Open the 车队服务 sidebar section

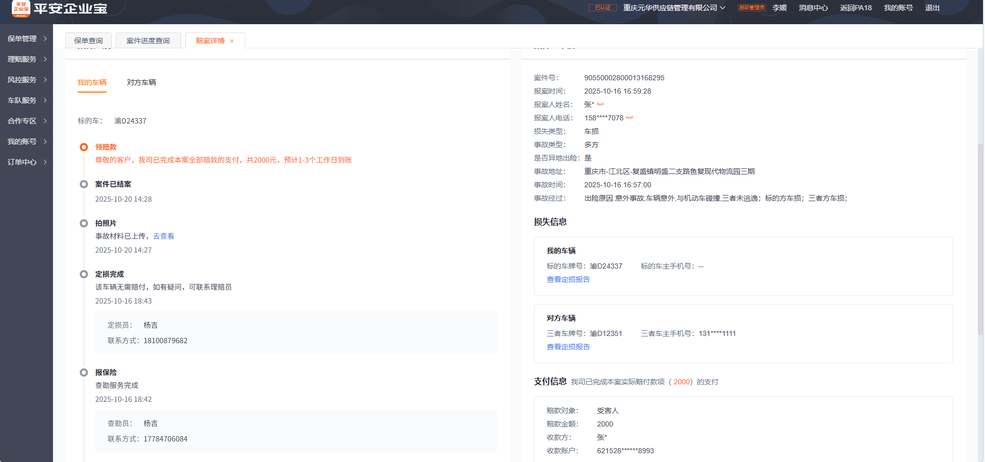[27, 100]
